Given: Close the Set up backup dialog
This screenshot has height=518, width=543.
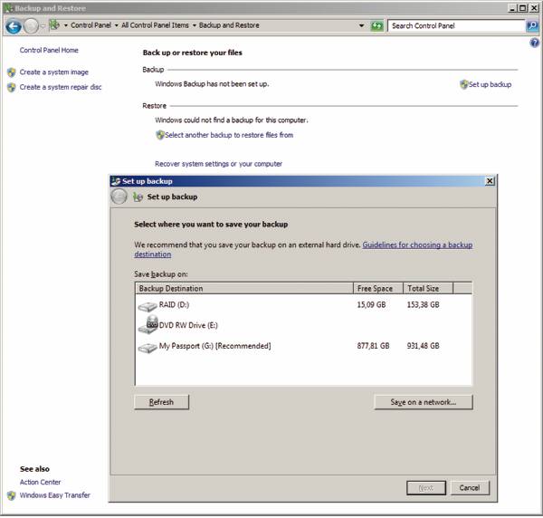Looking at the screenshot, I should coord(490,181).
